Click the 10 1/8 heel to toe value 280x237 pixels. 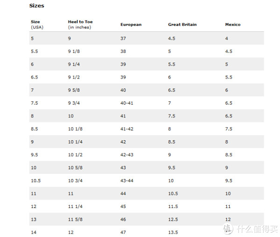click(x=75, y=129)
